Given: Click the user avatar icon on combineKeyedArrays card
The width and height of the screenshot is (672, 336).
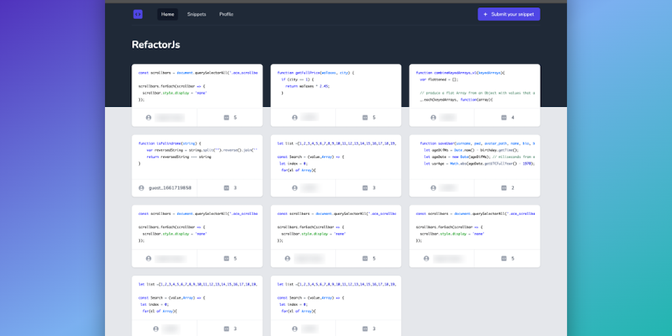Looking at the screenshot, I should pos(433,117).
